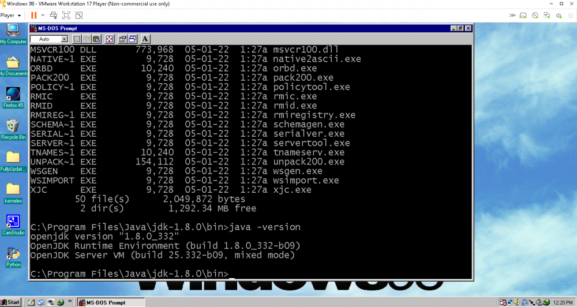Click the OpenJDK Server VM build line
The height and width of the screenshot is (307, 577).
[162, 255]
